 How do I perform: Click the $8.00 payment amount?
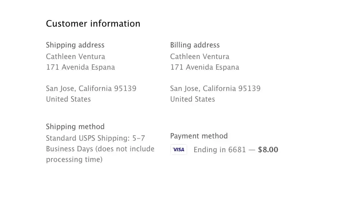[x=268, y=150]
